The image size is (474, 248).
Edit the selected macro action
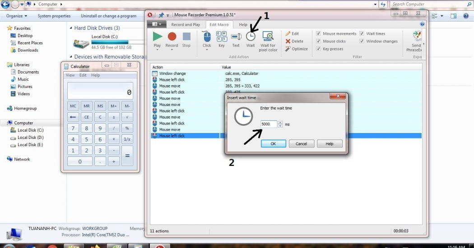coord(292,33)
